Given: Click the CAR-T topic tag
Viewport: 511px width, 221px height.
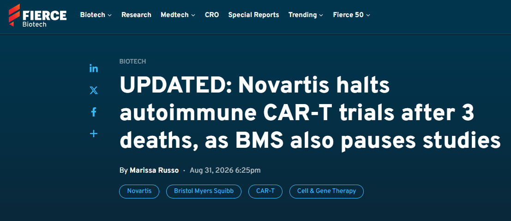Looking at the screenshot, I should (265, 191).
